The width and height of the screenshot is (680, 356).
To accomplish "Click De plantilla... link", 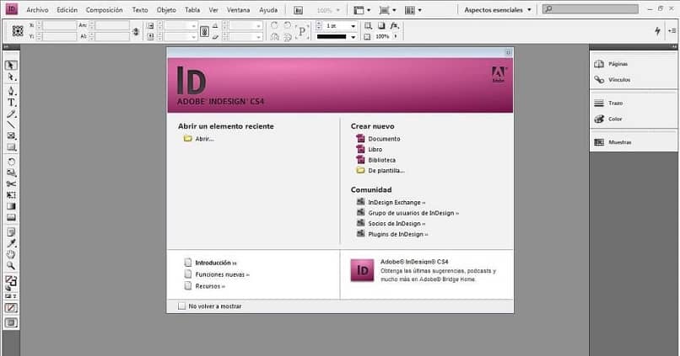I will 386,171.
